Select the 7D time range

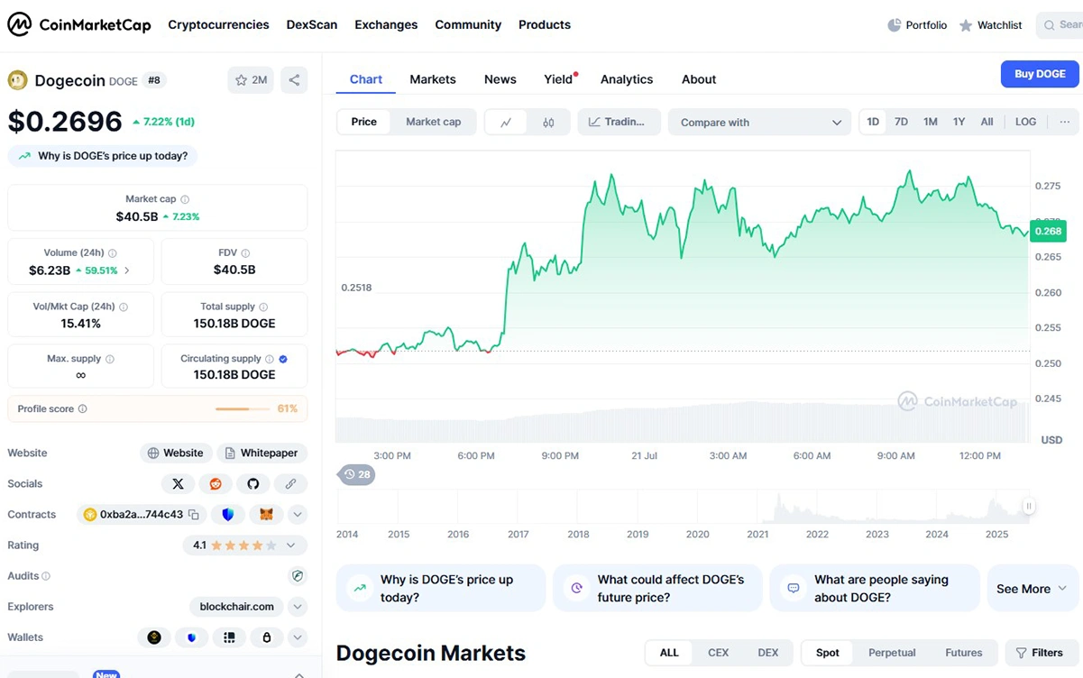pyautogui.click(x=901, y=123)
